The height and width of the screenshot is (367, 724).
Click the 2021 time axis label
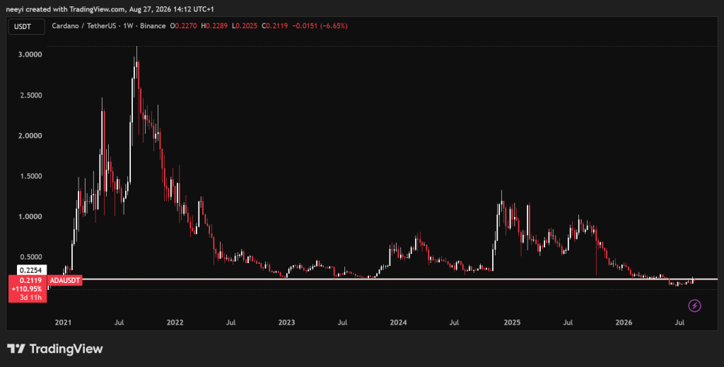[63, 322]
